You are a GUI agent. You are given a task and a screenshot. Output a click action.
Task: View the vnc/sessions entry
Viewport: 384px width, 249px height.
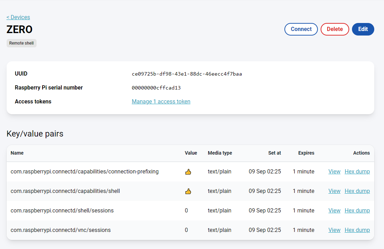tap(334, 230)
